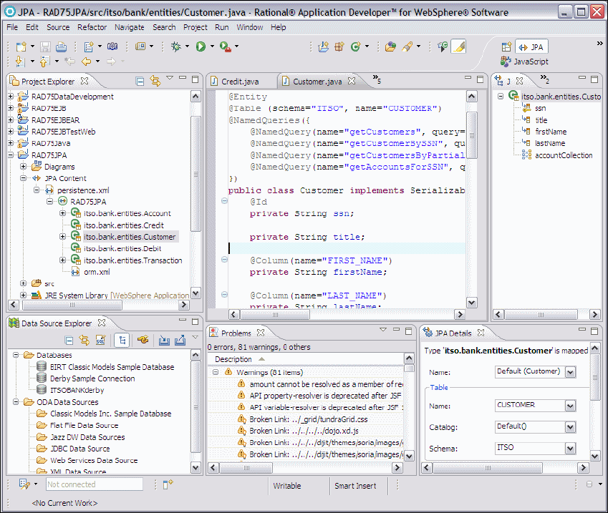Image resolution: width=608 pixels, height=513 pixels.
Task: Click the Save icon in the toolbar
Action: click(x=45, y=47)
